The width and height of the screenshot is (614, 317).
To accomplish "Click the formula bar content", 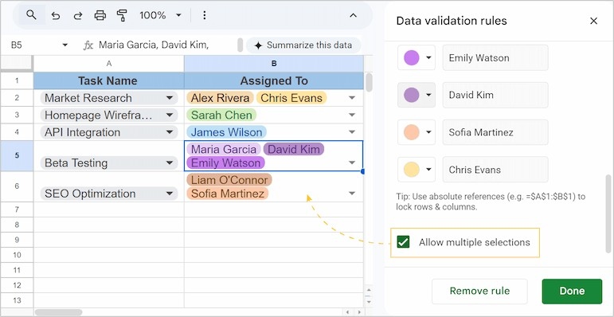I will (154, 45).
